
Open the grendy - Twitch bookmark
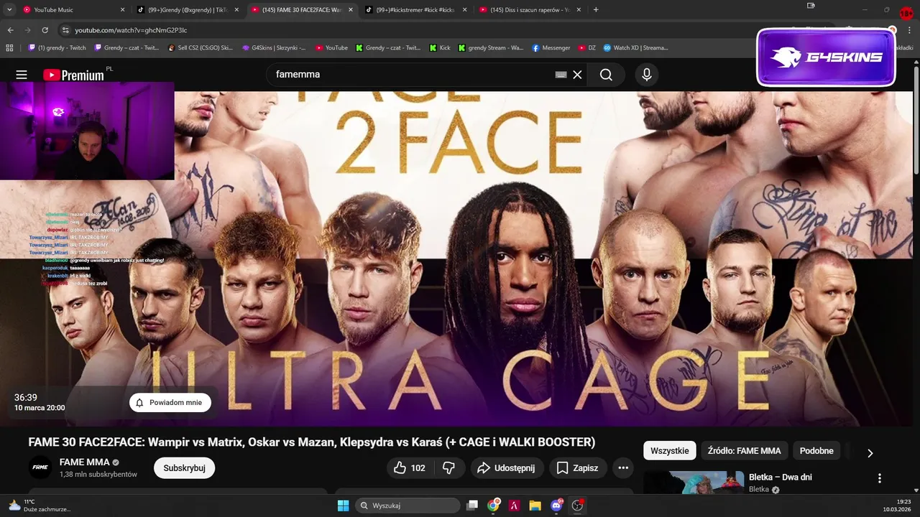click(x=57, y=48)
